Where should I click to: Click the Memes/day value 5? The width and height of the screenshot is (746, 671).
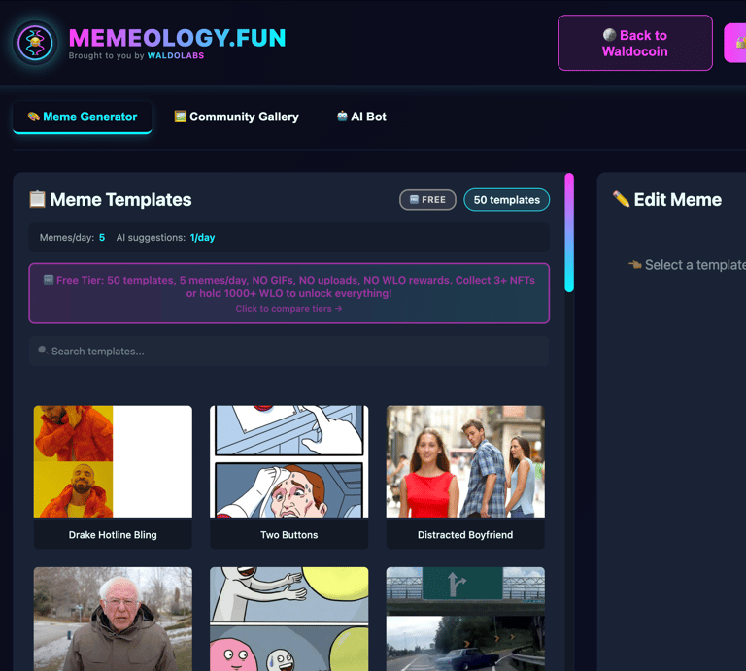pyautogui.click(x=102, y=238)
